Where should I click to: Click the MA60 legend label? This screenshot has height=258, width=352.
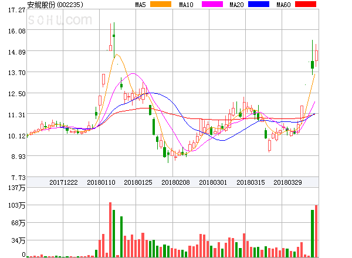[x=283, y=5]
